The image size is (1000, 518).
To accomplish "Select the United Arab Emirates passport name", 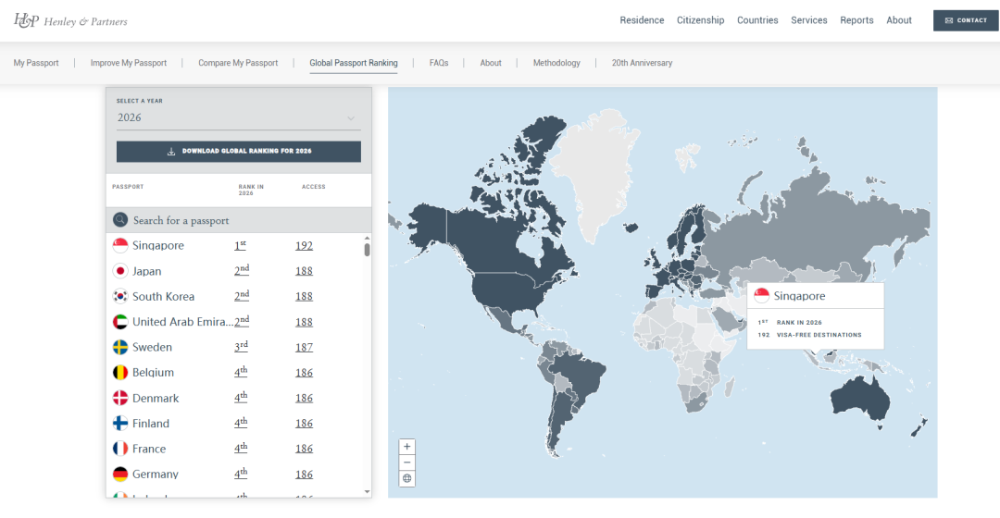I will pos(182,322).
